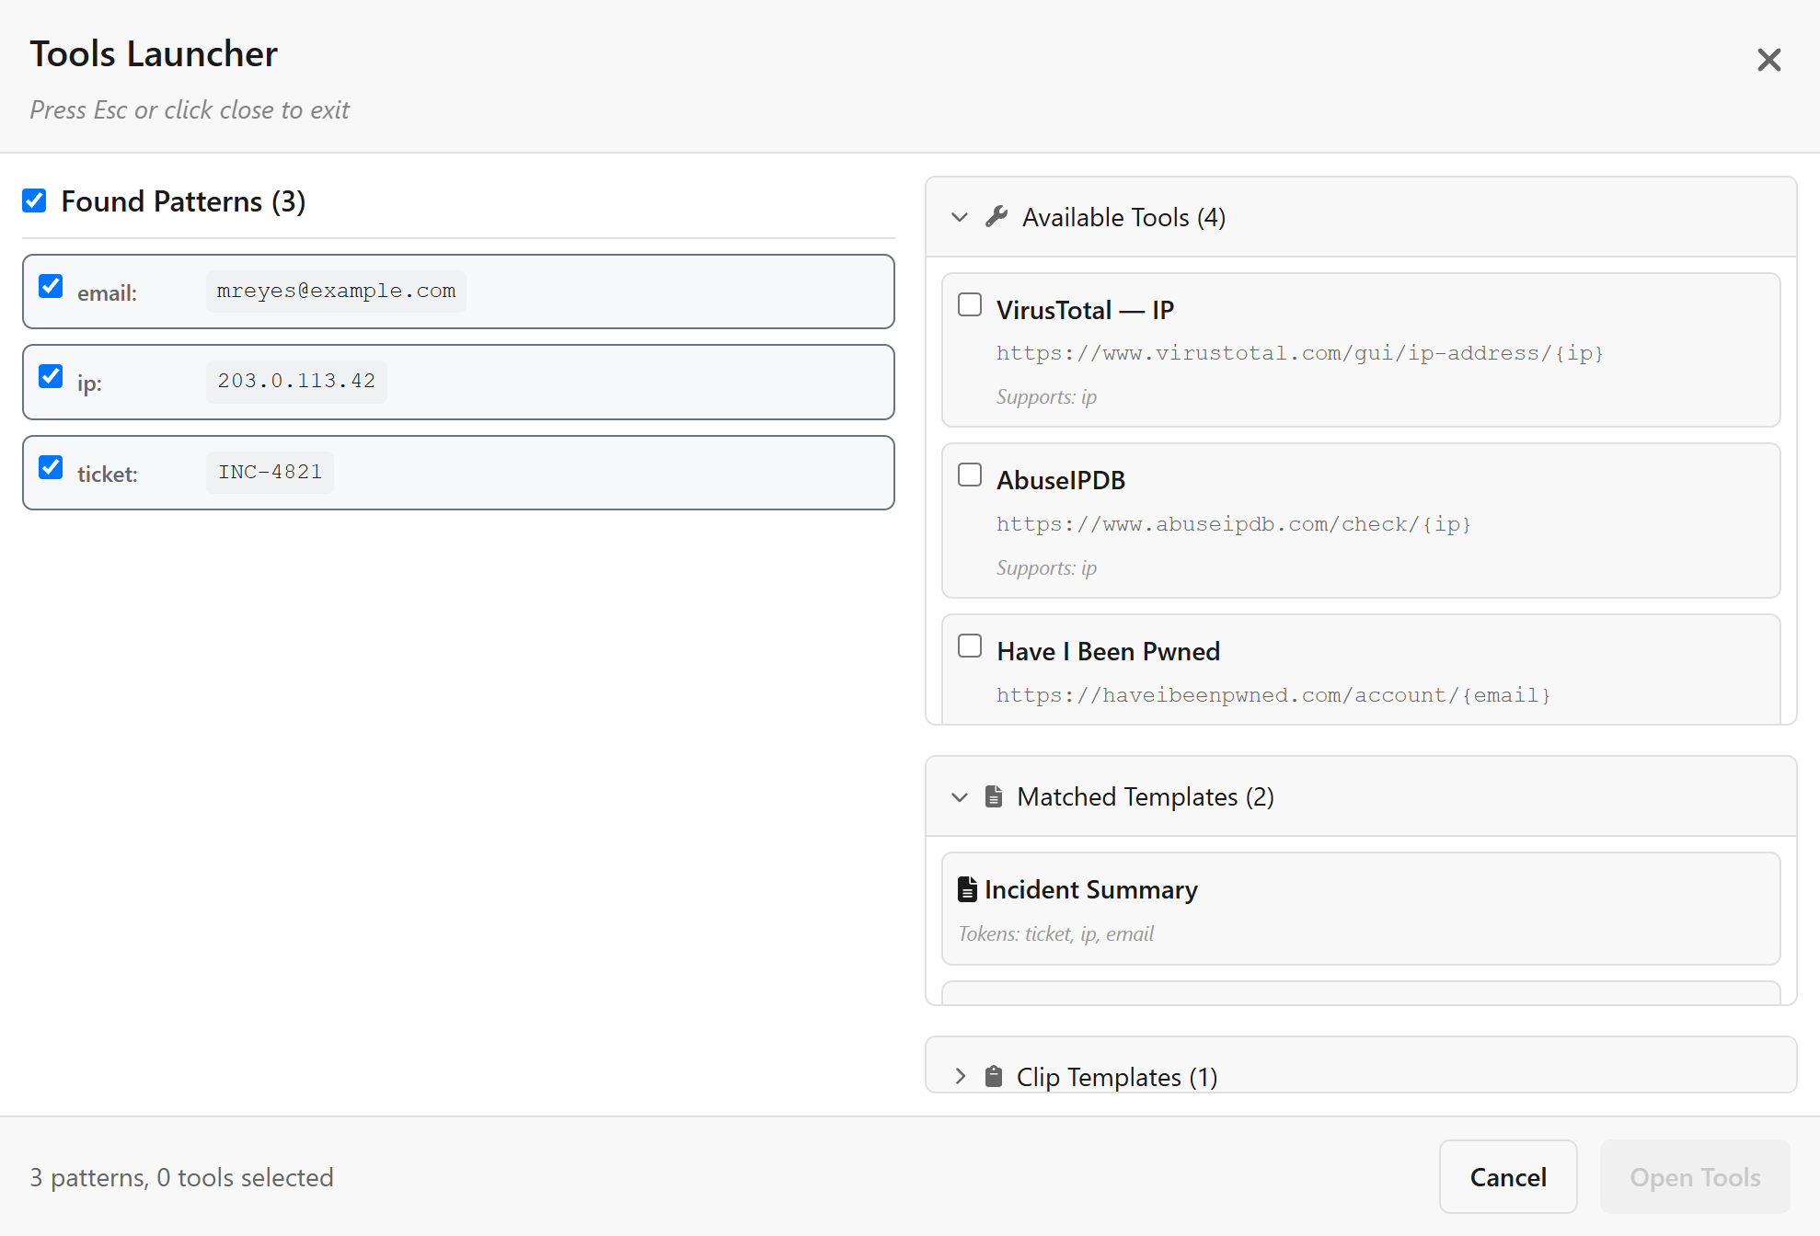
Task: Click the '3 patterns, 0 tools selected' status text
Action: pyautogui.click(x=181, y=1177)
